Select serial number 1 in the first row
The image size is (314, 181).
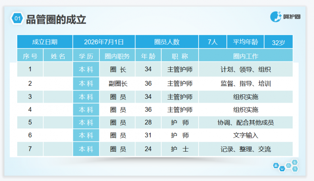pyautogui.click(x=30, y=69)
